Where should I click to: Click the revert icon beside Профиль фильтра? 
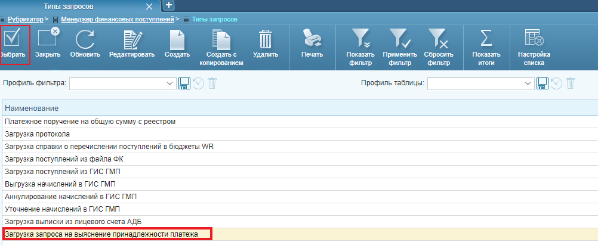click(x=199, y=83)
